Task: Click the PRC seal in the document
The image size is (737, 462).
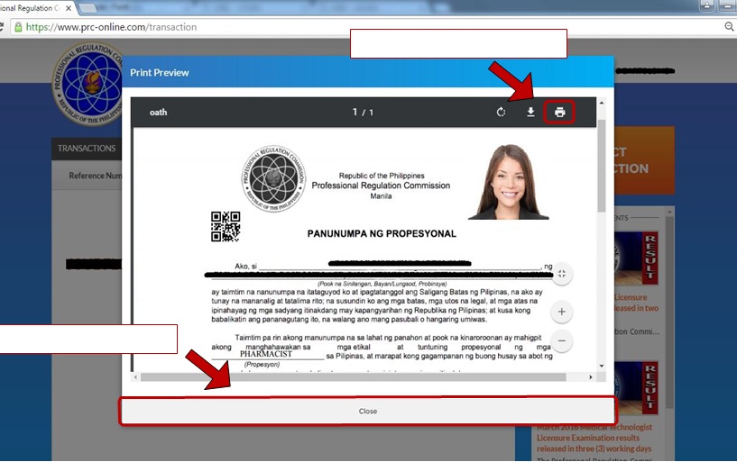Action: click(273, 178)
